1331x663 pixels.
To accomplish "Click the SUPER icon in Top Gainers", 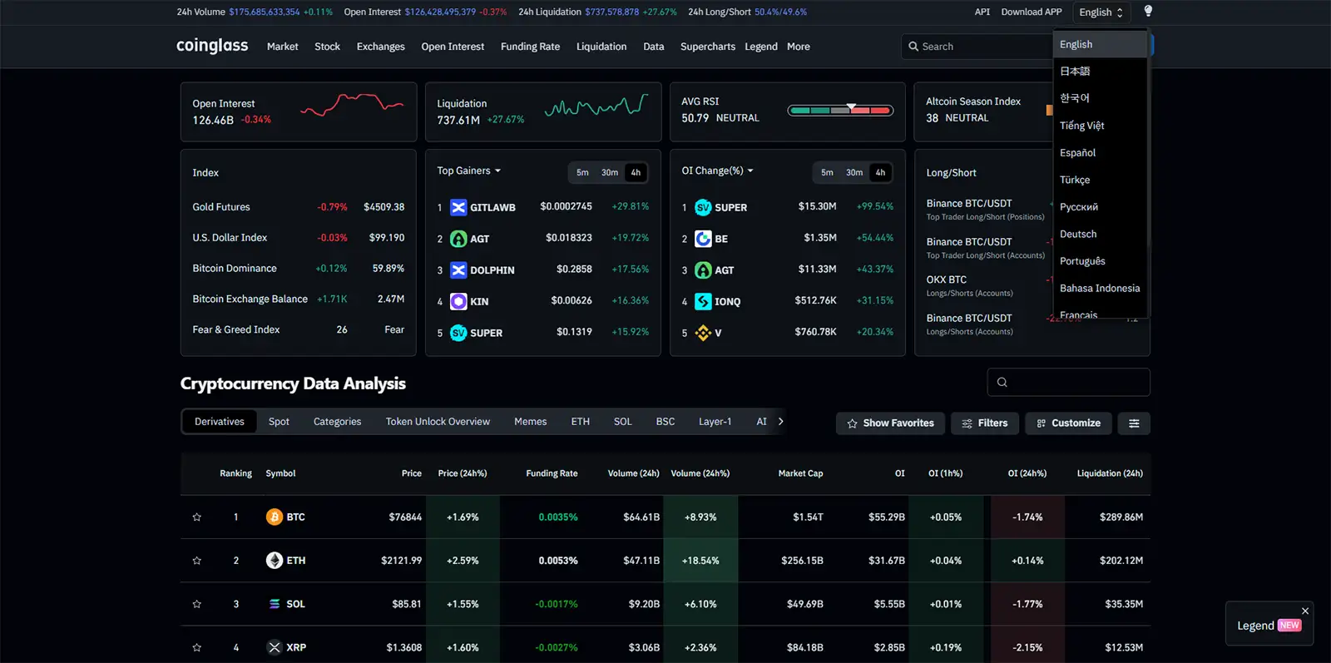I will 458,333.
